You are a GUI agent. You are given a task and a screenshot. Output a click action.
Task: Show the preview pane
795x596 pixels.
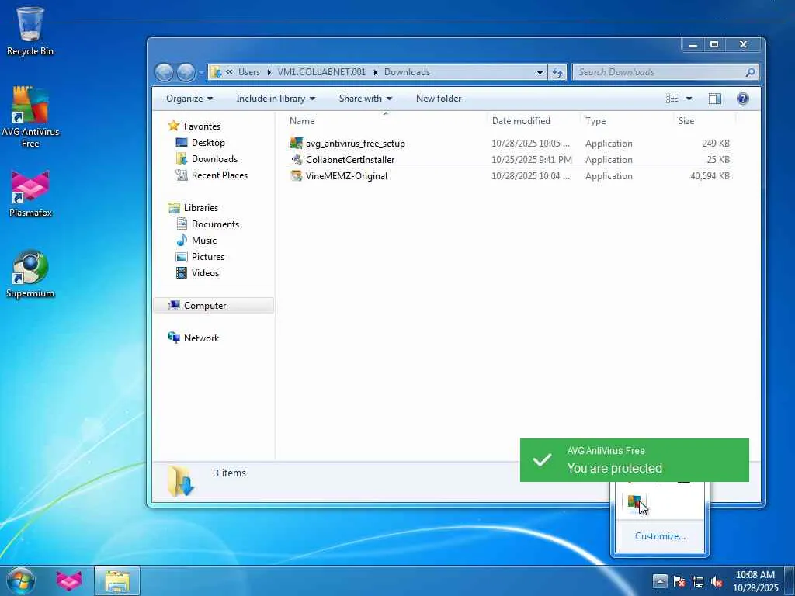click(715, 99)
